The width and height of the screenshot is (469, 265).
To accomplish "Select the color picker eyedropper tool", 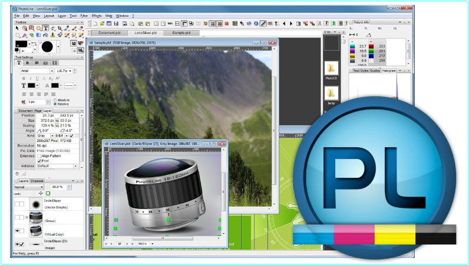I will pos(67,28).
